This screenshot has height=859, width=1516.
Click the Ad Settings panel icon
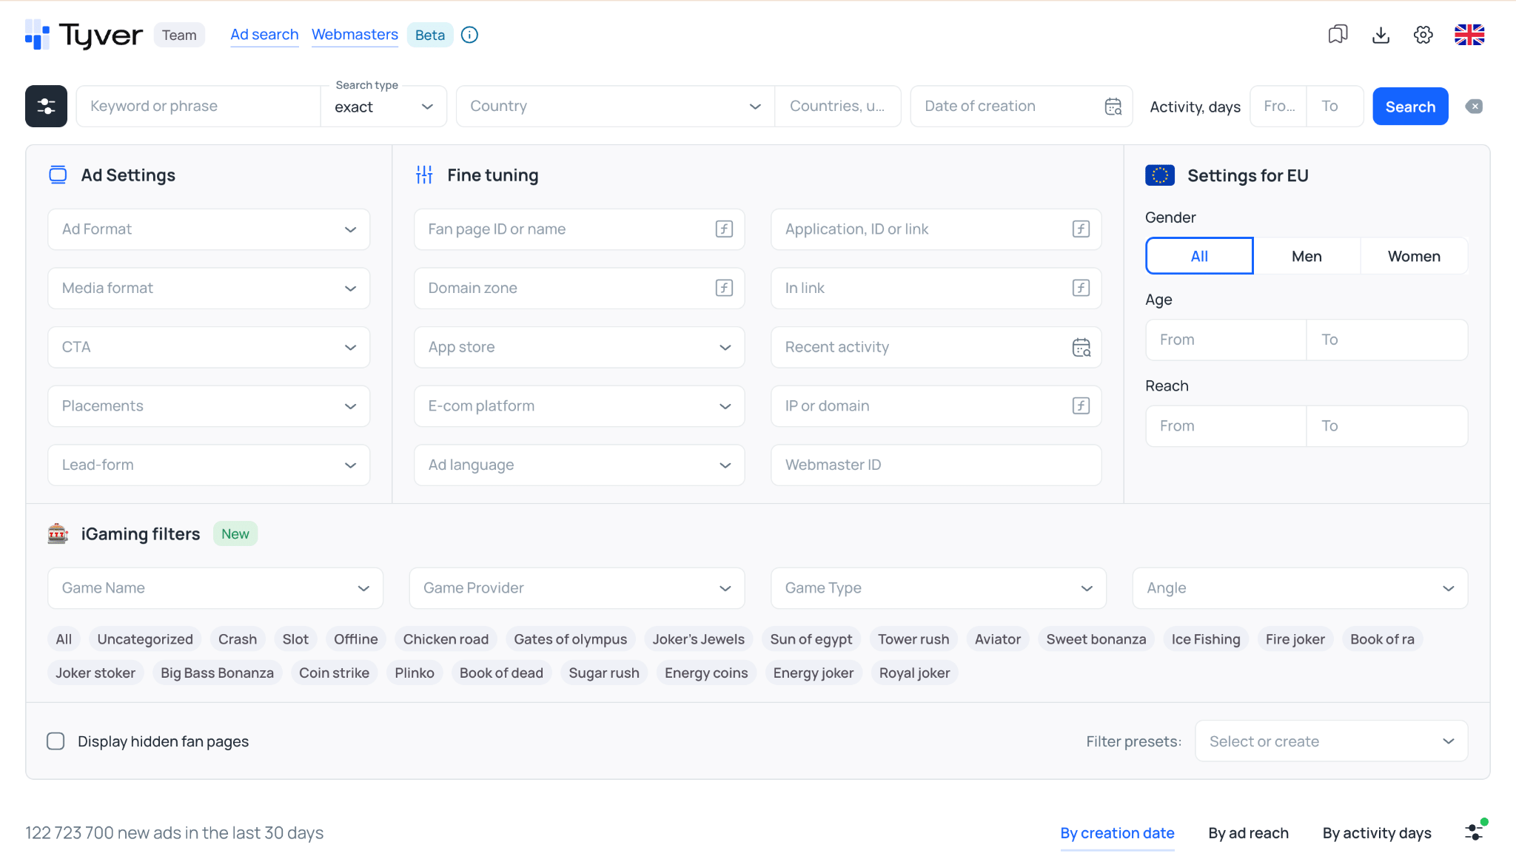point(58,175)
